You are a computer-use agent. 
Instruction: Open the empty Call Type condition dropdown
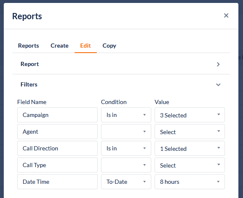tap(126, 165)
